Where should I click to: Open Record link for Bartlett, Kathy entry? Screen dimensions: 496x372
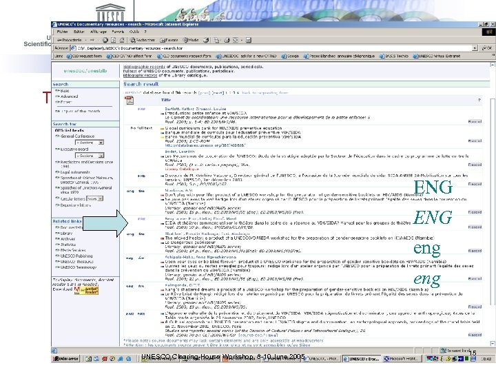click(475, 121)
